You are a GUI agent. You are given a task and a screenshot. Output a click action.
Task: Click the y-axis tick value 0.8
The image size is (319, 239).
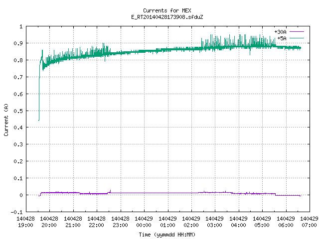tap(18, 60)
